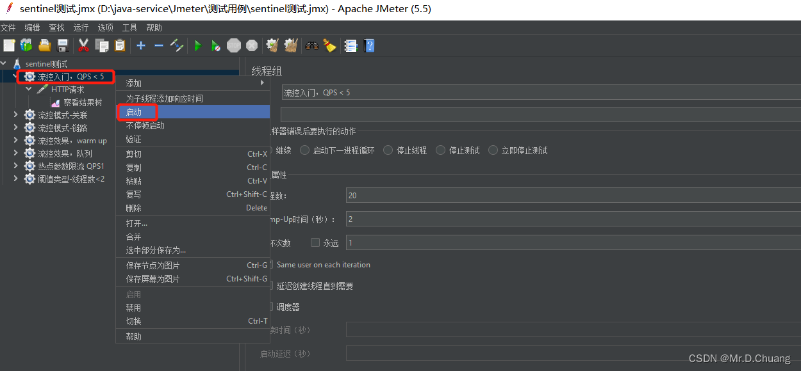Tick the 永远 checkbox
801x371 pixels.
pyautogui.click(x=315, y=242)
